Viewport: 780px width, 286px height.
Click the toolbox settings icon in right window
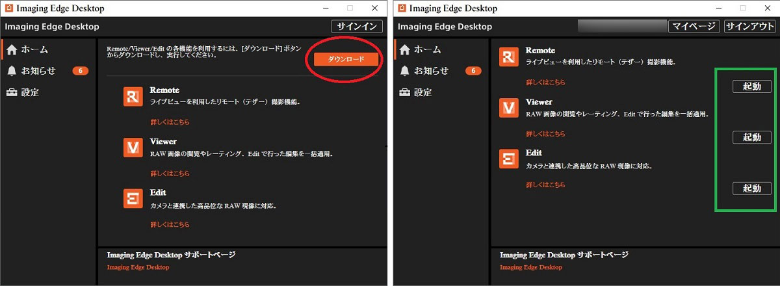(405, 92)
